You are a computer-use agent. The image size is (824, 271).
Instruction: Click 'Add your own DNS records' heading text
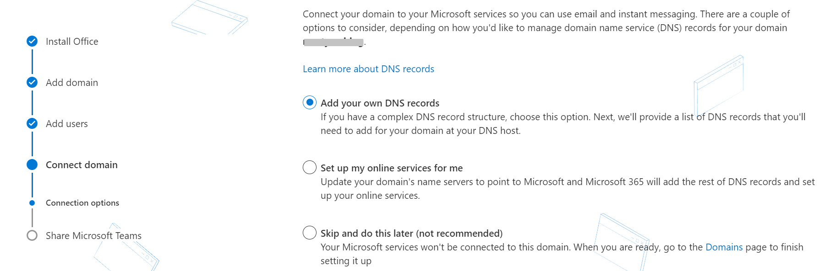380,103
